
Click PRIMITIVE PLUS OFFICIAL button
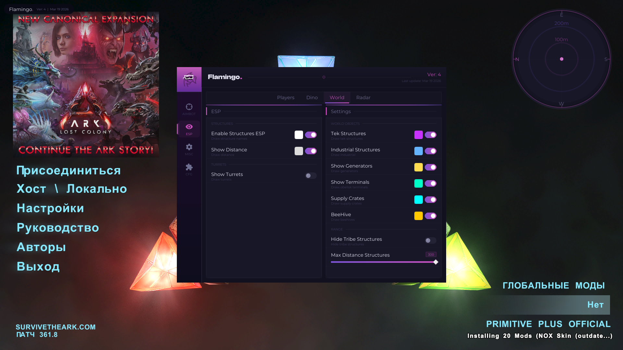coord(548,324)
